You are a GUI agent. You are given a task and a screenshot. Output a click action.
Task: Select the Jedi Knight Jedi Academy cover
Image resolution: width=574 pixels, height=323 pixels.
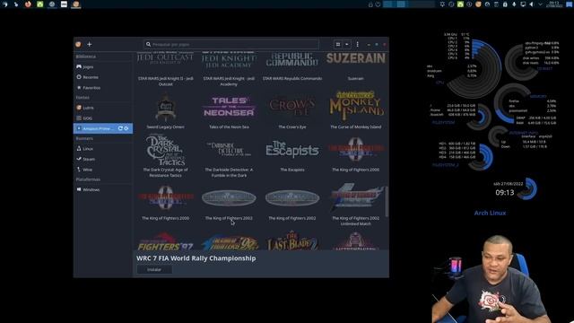pyautogui.click(x=229, y=60)
